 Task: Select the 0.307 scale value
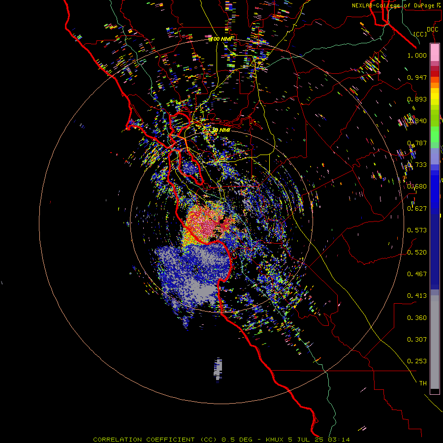click(x=417, y=340)
